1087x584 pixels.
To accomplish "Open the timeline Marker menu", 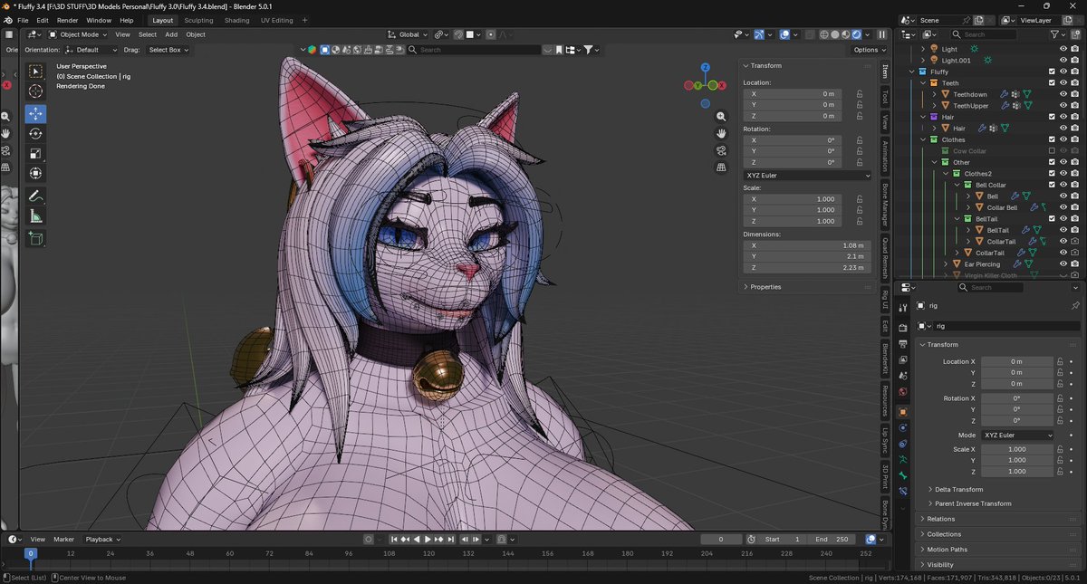I will coord(63,540).
